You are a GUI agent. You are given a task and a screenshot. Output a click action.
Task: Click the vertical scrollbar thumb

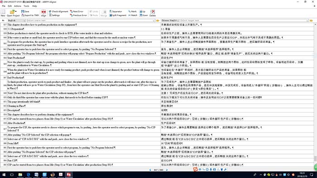[x=315, y=159]
